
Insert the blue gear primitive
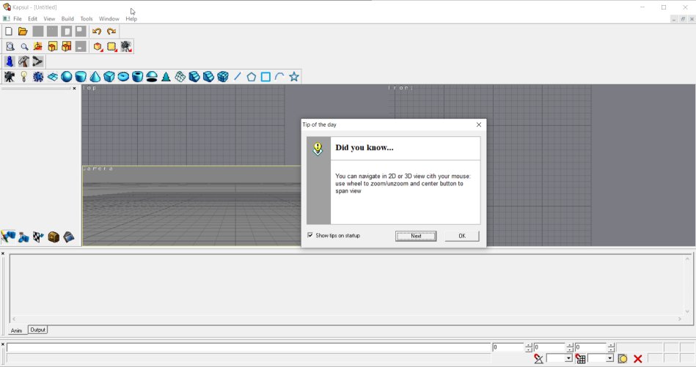click(x=38, y=77)
